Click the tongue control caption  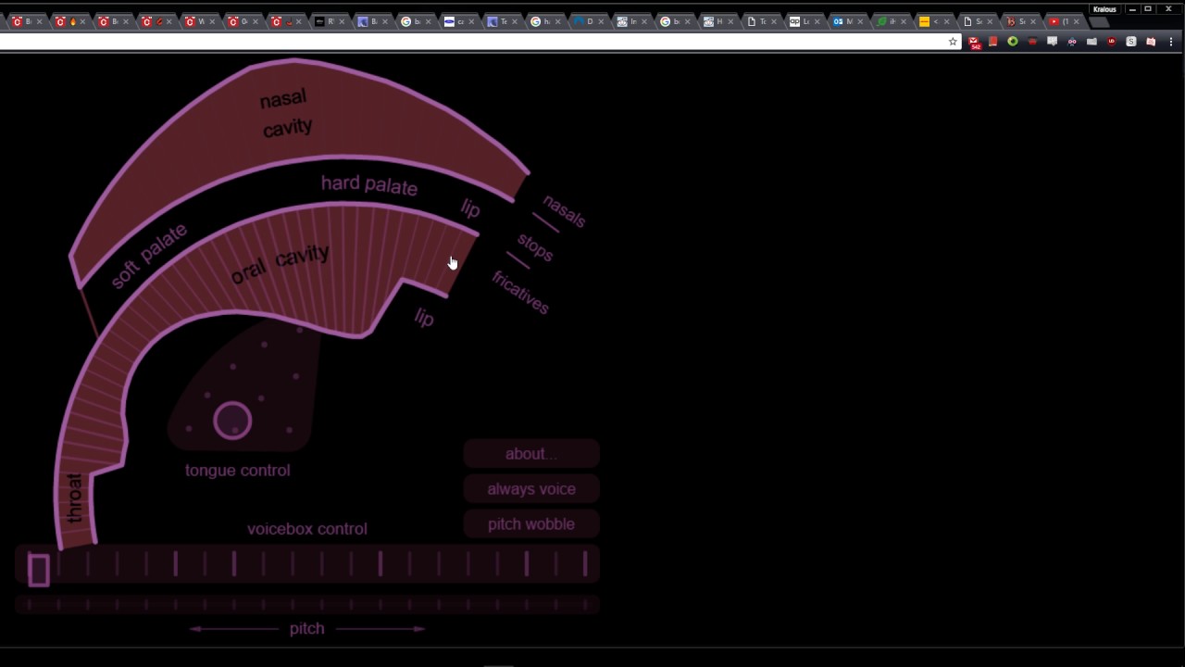pos(237,471)
